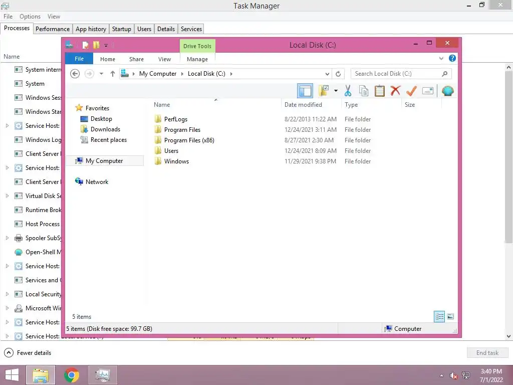Click the red X Delete icon
513x385 pixels.
tap(395, 90)
